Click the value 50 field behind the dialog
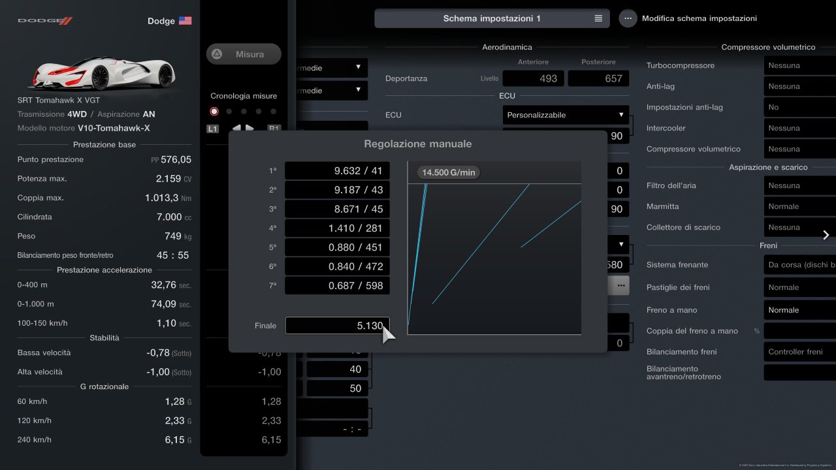 (338, 388)
